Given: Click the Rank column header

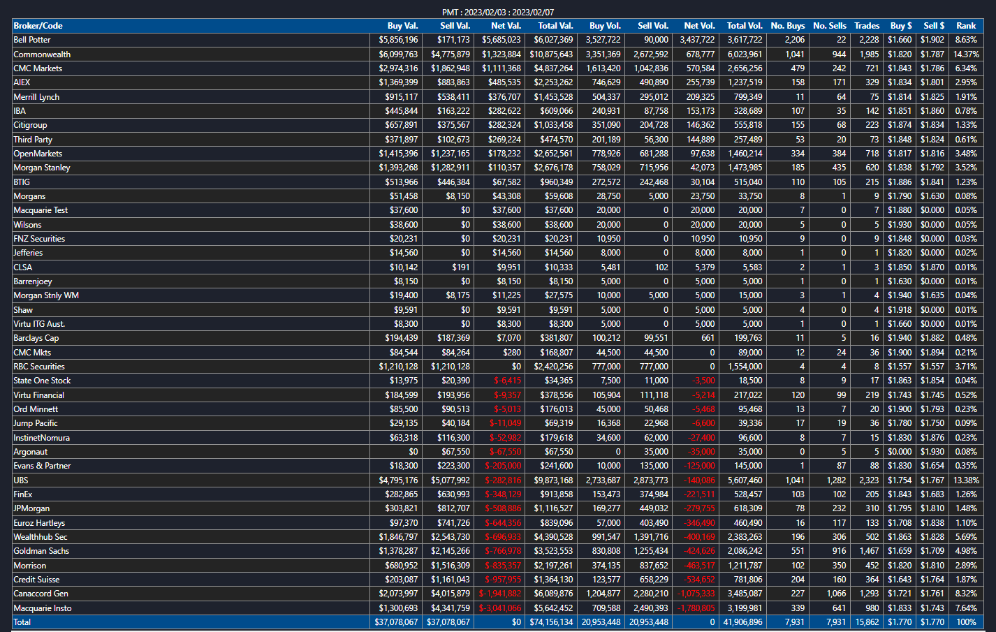Looking at the screenshot, I should coord(966,26).
